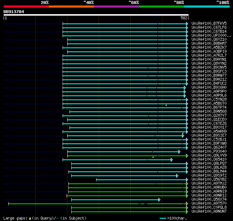This screenshot has width=233, height=221.
Task: Pick UniRef100_B9SFC3 in hit list
Action: [209, 72]
